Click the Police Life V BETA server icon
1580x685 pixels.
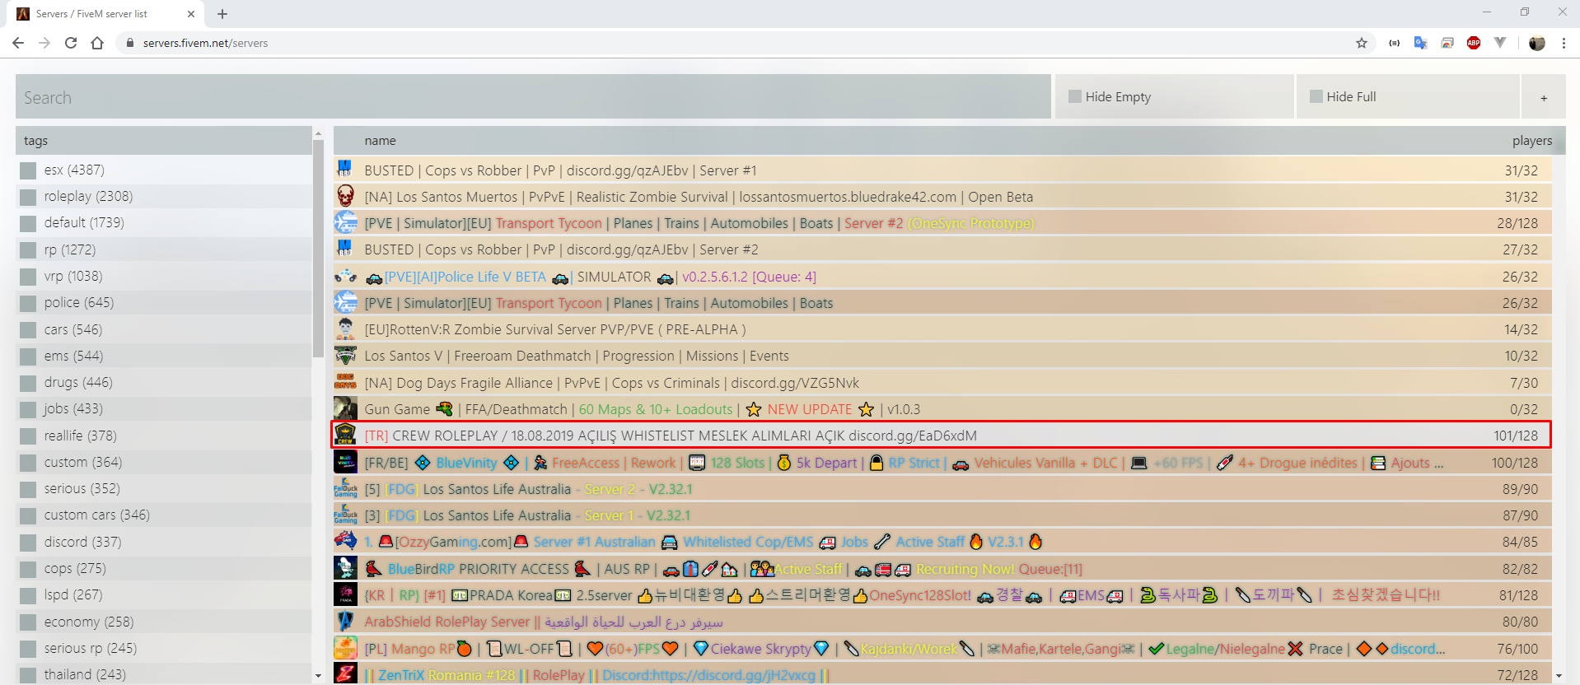(x=345, y=276)
